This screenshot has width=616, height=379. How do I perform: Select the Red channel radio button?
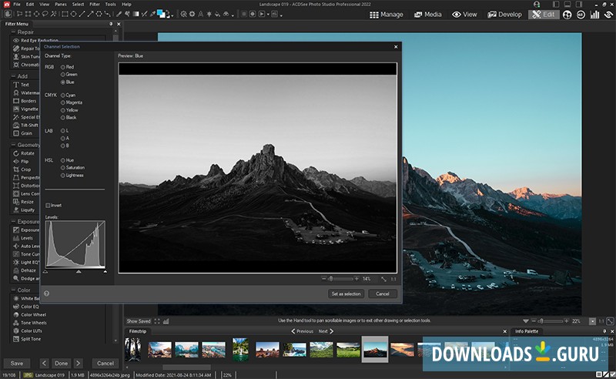pos(63,67)
